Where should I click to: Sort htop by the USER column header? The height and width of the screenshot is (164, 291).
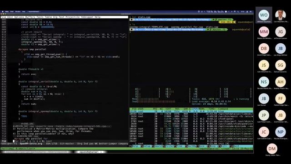click(x=140, y=109)
